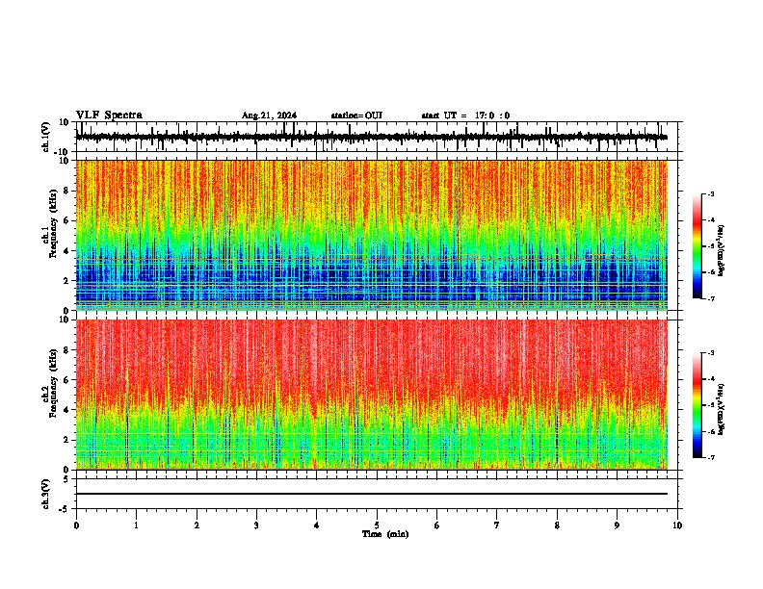Click the ch.2 'Frequency (kHz)' axis label
The height and width of the screenshot is (589, 763).
52,383
